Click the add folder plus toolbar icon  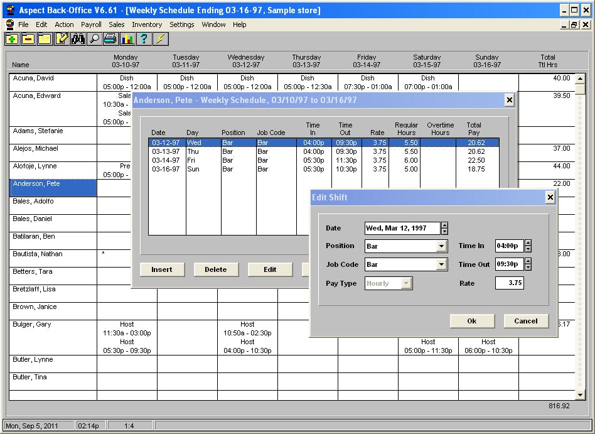coord(12,39)
